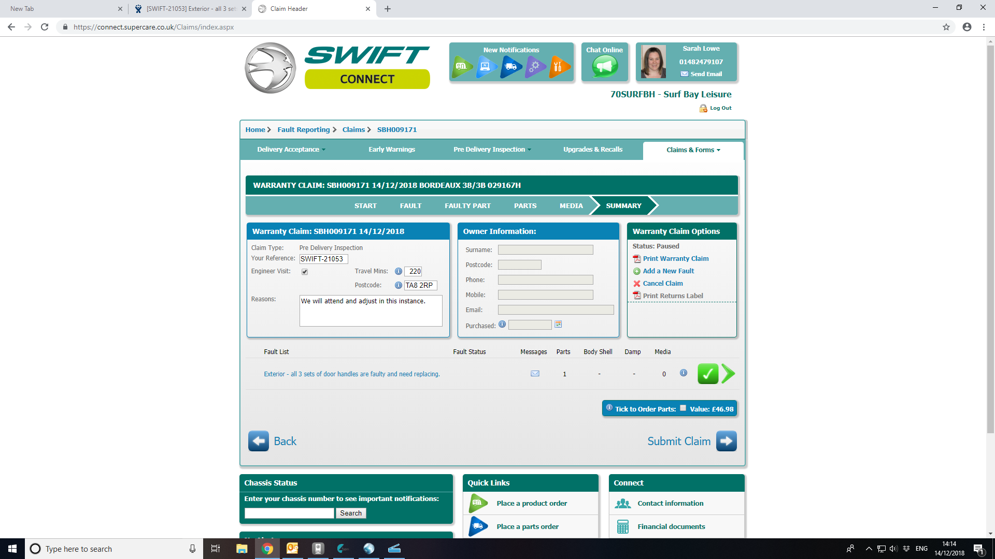Expand Delivery Acceptance menu
This screenshot has width=995, height=559.
click(291, 150)
